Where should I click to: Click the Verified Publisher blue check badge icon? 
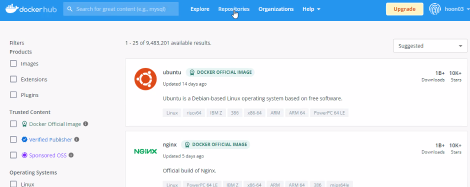tap(24, 139)
